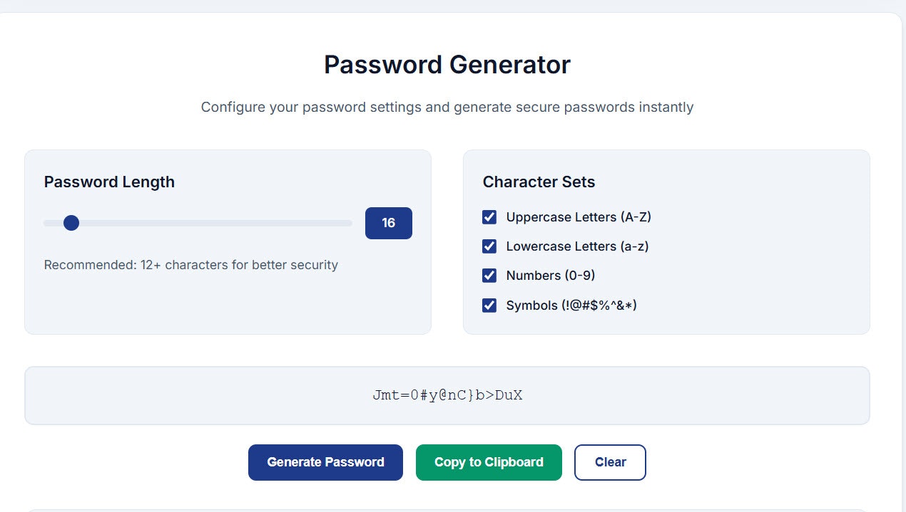Click the Character Sets heading
Screen dimensions: 906x512
[x=539, y=182]
